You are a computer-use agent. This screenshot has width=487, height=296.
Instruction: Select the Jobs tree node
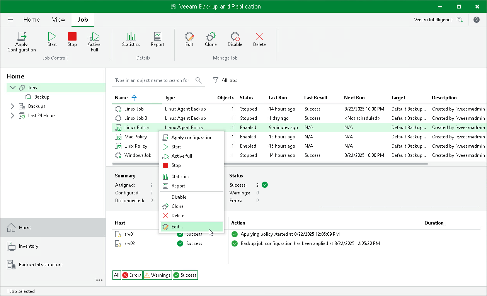click(x=32, y=88)
